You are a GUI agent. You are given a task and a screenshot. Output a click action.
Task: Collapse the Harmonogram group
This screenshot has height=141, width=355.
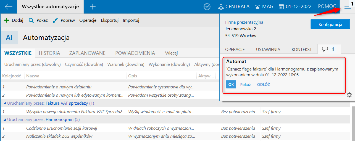pos(4,120)
